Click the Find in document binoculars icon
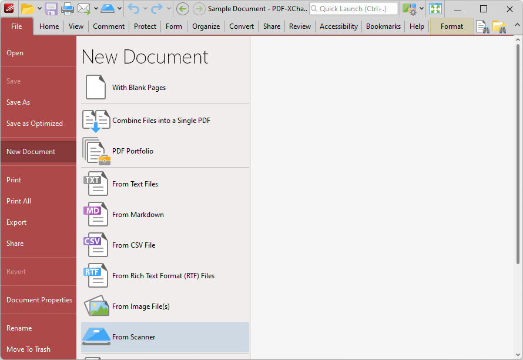This screenshot has width=523, height=360. tap(482, 26)
